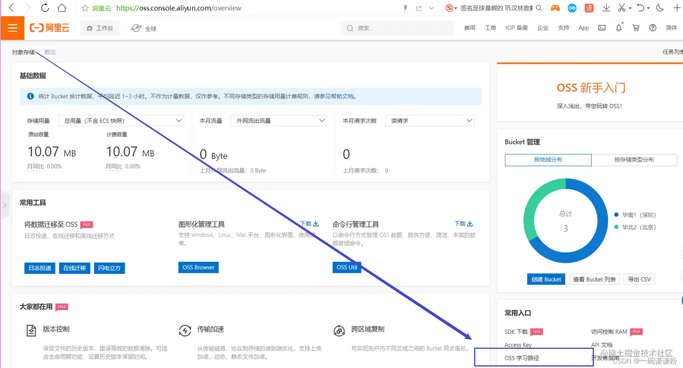Open the browser download arrow icon

(606, 8)
